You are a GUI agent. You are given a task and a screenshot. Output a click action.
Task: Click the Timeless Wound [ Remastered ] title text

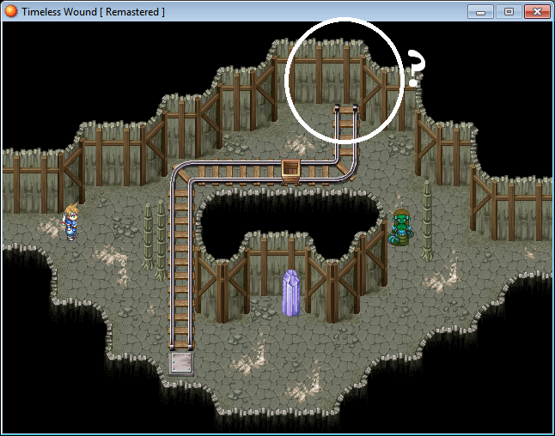coord(93,12)
